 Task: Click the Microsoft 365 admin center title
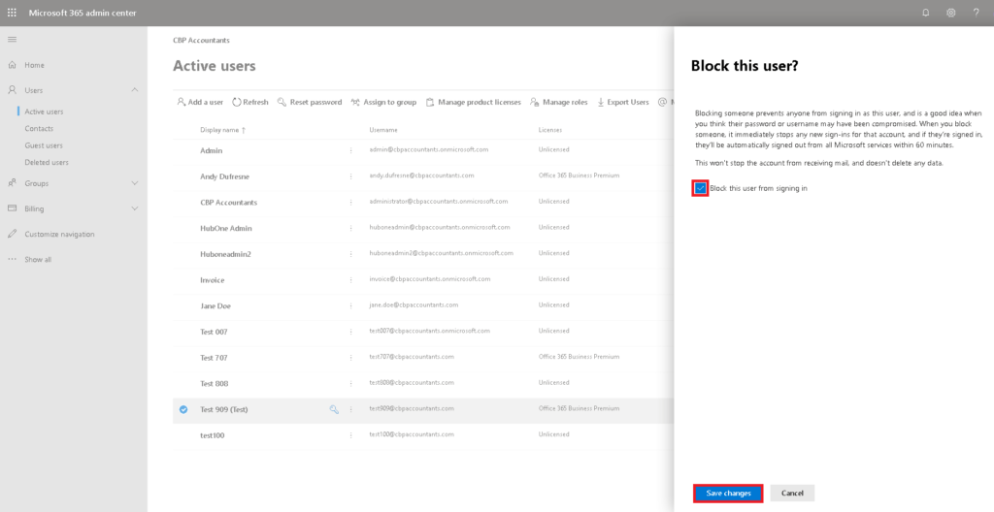[x=83, y=13]
